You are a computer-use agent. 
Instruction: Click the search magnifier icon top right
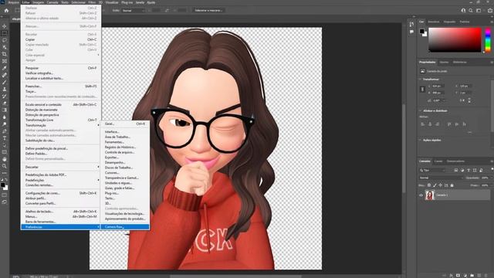(471, 10)
